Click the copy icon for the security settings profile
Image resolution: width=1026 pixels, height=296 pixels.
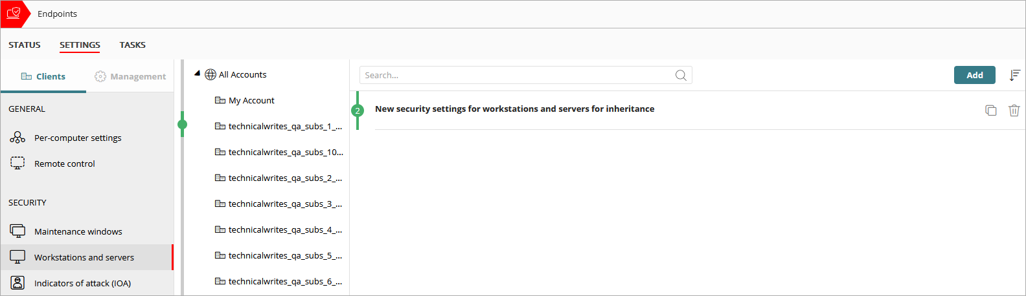(x=990, y=111)
